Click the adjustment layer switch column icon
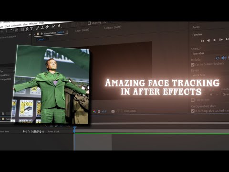229x172 pixels. coord(40,131)
